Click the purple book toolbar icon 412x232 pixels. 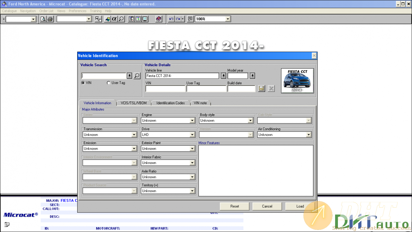tap(159, 19)
